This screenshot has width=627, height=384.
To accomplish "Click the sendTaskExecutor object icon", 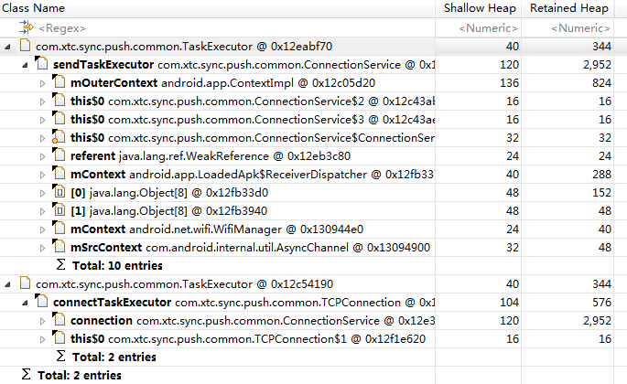I will pyautogui.click(x=41, y=65).
